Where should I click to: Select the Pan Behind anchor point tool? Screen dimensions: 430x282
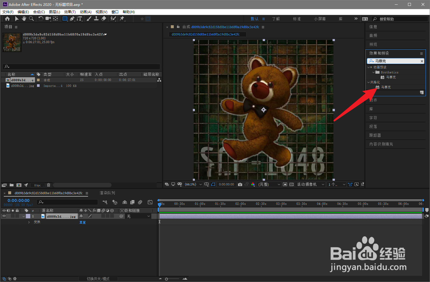[x=55, y=19]
